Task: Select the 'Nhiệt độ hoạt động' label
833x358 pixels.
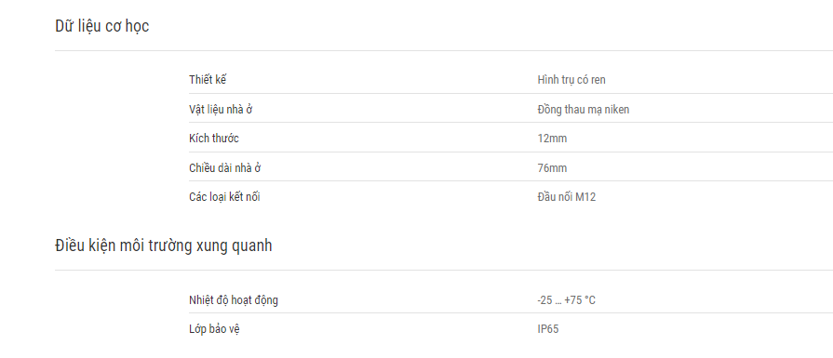Action: (234, 300)
